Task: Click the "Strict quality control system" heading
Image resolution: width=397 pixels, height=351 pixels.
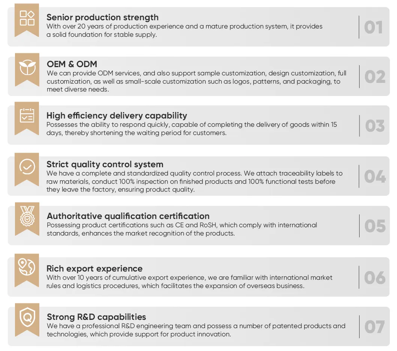Action: 105,164
